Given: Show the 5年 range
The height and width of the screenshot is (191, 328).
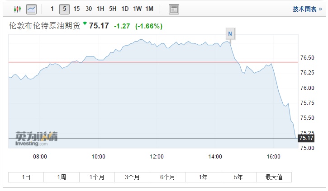Looking at the screenshot, I should click(238, 177).
